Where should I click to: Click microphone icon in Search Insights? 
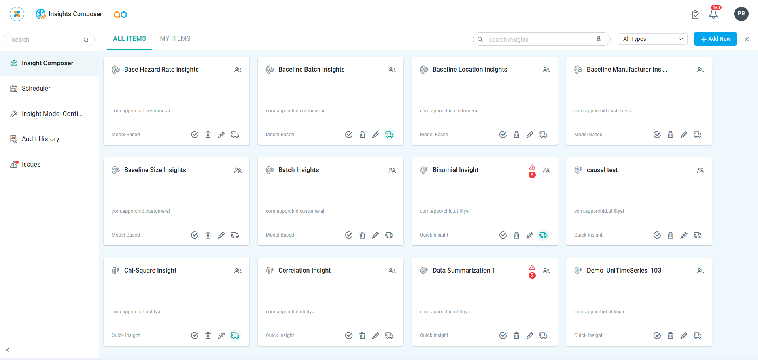pyautogui.click(x=599, y=39)
